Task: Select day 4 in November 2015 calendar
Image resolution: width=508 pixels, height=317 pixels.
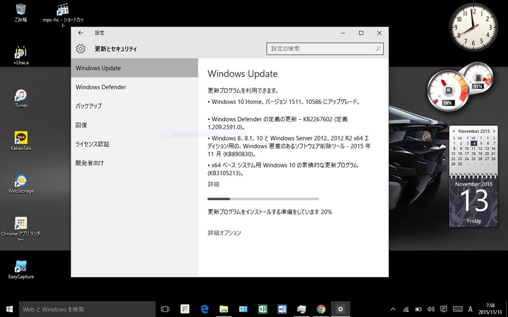Action: (474, 143)
